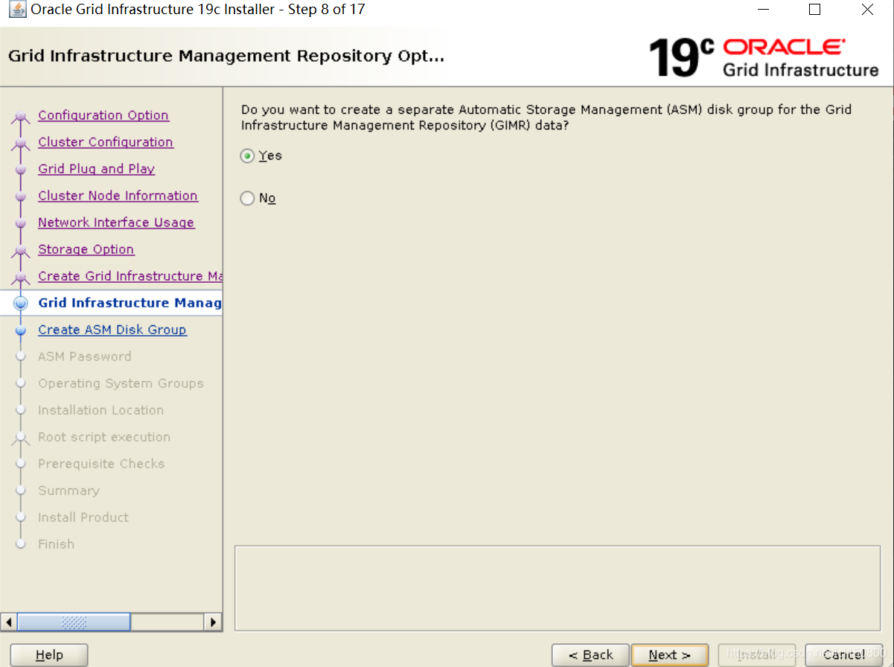Jump to the Cluster Node Information step
894x667 pixels.
pyautogui.click(x=118, y=196)
